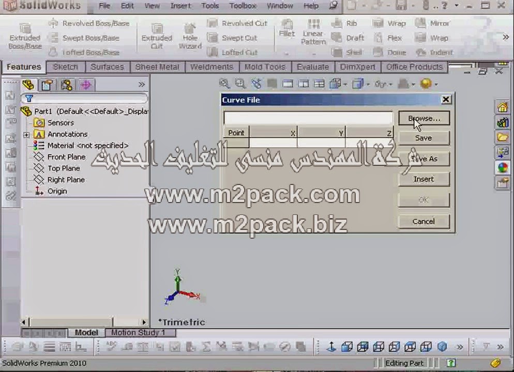Viewport: 514px width, 372px height.
Task: Open the View menu
Action: click(x=152, y=6)
